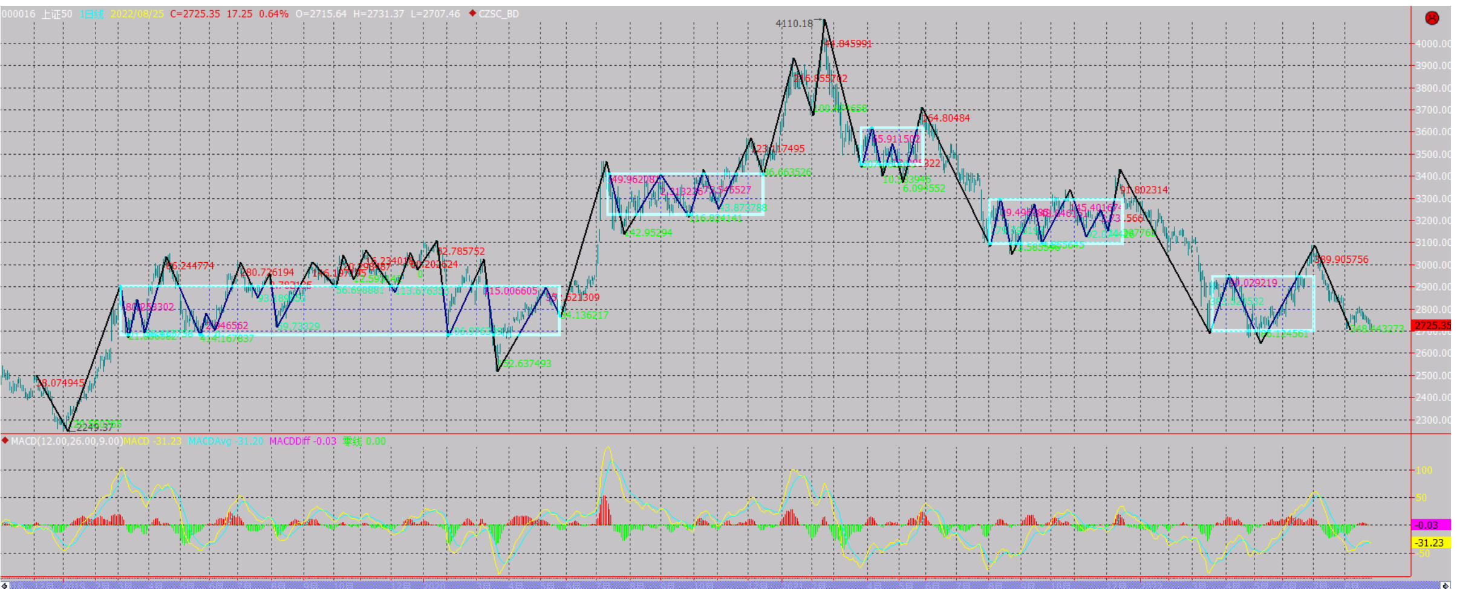Image resolution: width=1457 pixels, height=589 pixels.
Task: Click the red sad-face icon at top right
Action: pyautogui.click(x=1432, y=18)
